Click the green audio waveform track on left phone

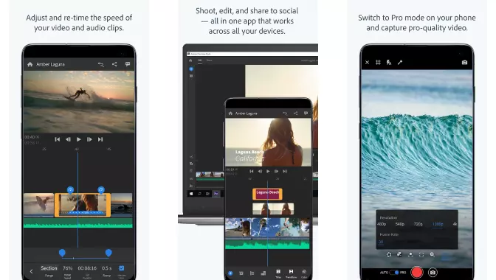pyautogui.click(x=77, y=223)
